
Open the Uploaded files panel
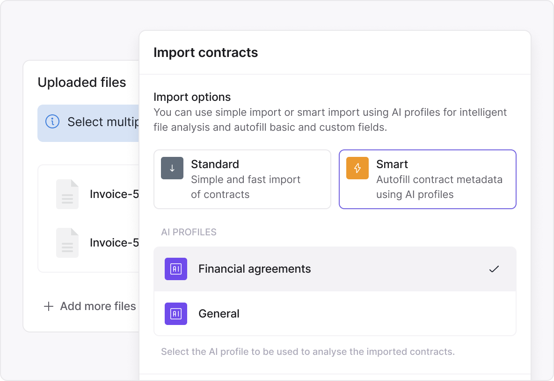coord(82,82)
